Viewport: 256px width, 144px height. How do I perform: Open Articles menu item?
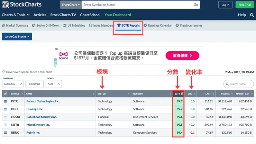click(x=40, y=15)
